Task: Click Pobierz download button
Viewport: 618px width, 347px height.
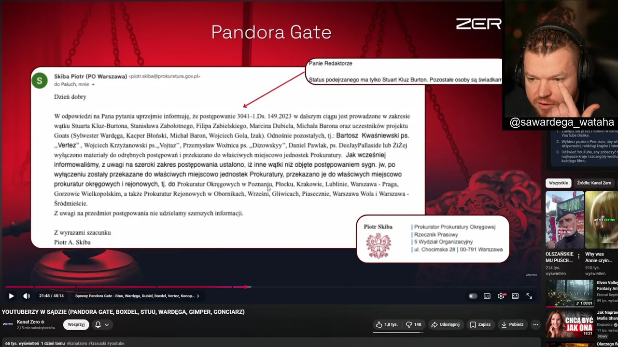Action: 512,324
